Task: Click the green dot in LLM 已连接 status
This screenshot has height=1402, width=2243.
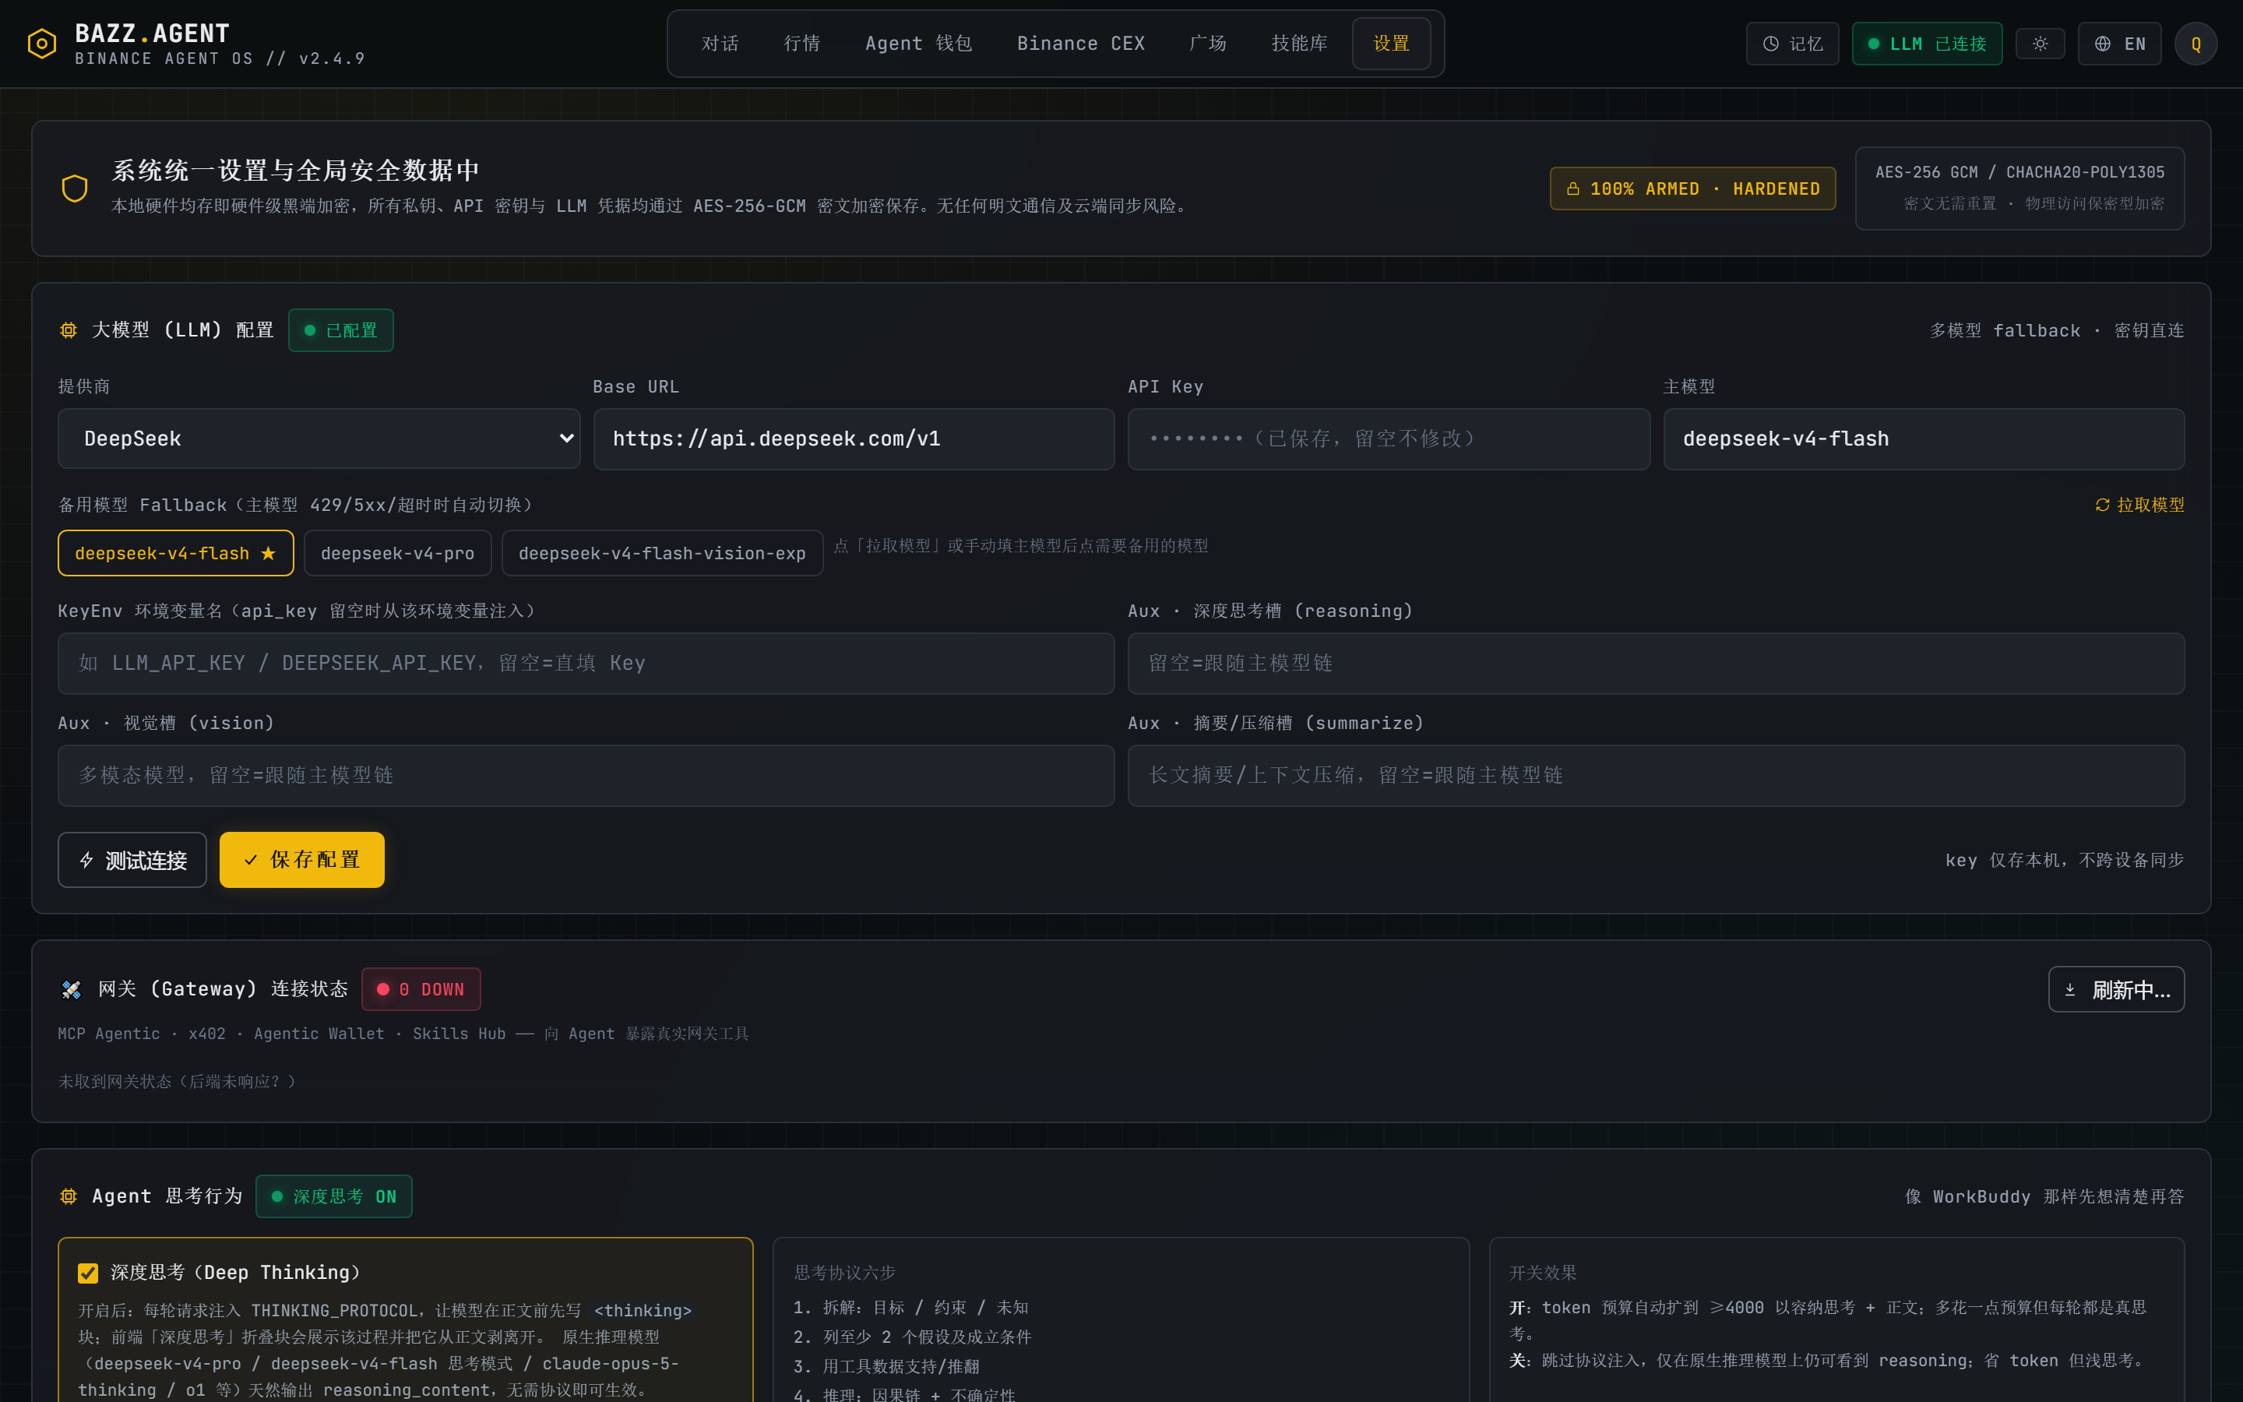Action: (x=1873, y=44)
